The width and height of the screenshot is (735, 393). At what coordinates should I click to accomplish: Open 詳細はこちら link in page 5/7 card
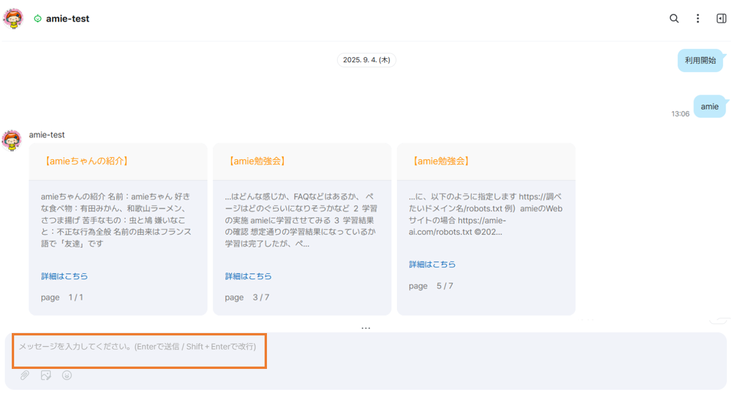click(x=432, y=264)
